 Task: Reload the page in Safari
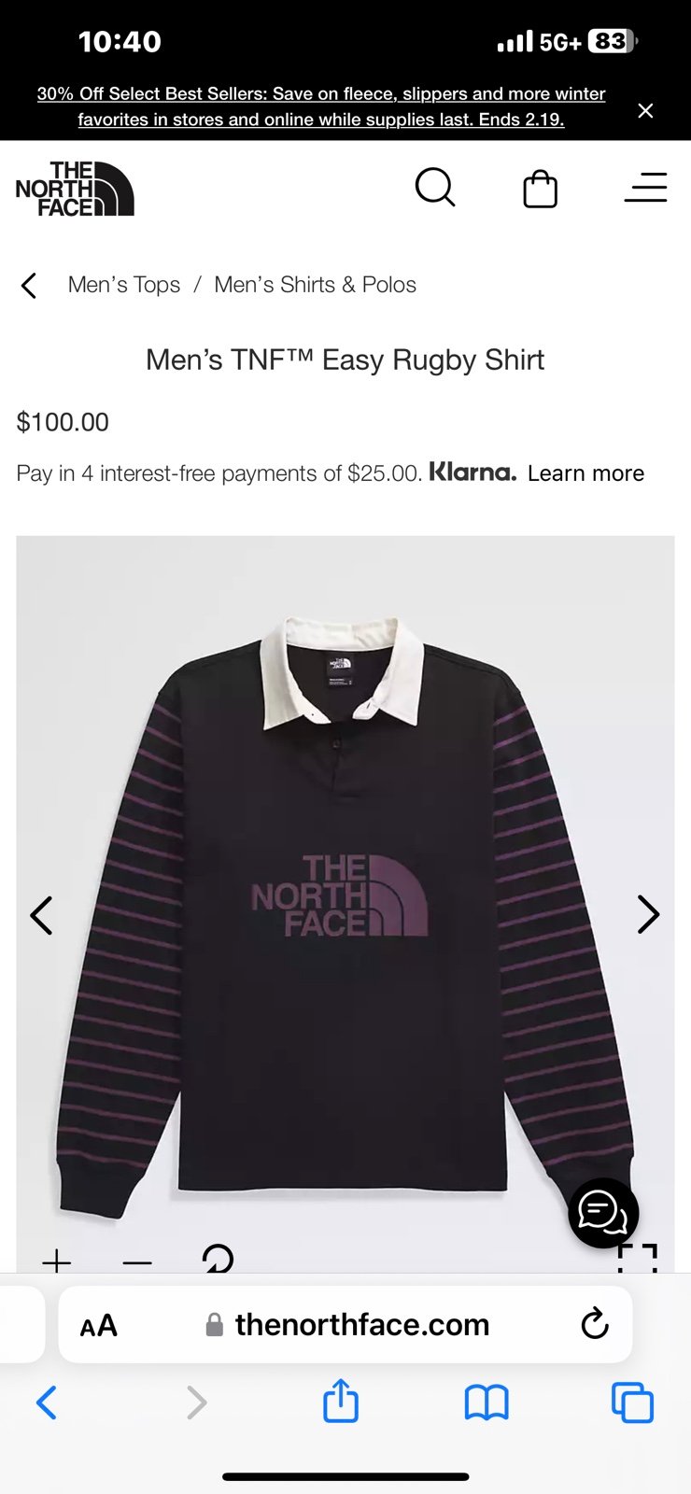(595, 1323)
